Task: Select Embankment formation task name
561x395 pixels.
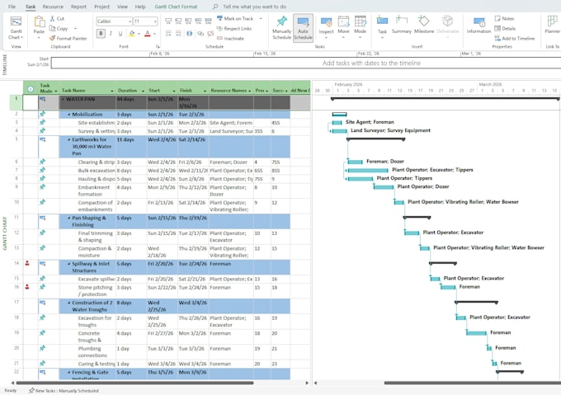Action: click(x=87, y=190)
